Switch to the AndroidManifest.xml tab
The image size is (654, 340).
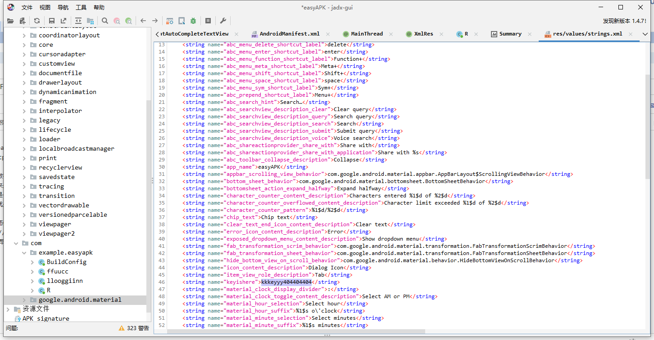pyautogui.click(x=289, y=34)
